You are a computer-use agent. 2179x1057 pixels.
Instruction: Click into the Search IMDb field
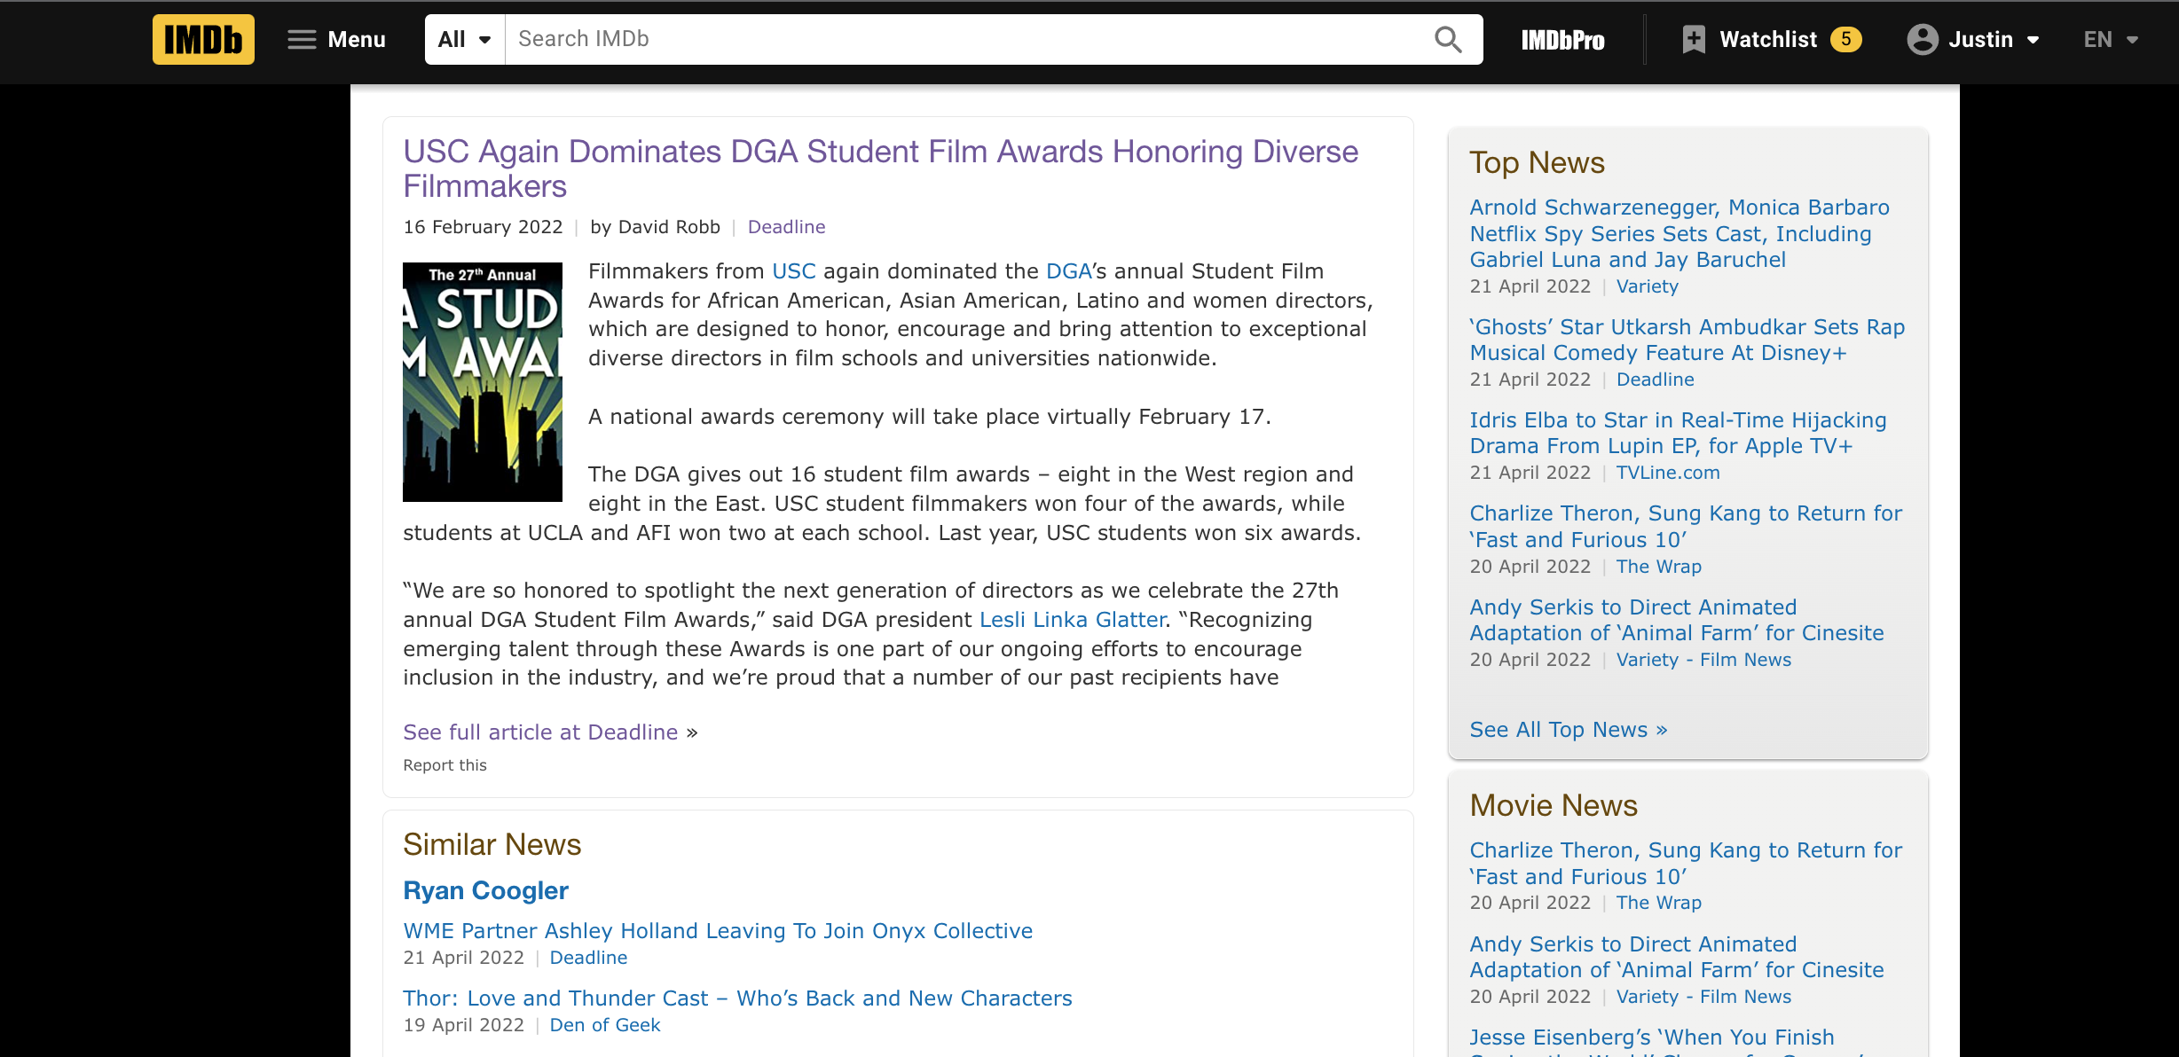[x=967, y=39]
